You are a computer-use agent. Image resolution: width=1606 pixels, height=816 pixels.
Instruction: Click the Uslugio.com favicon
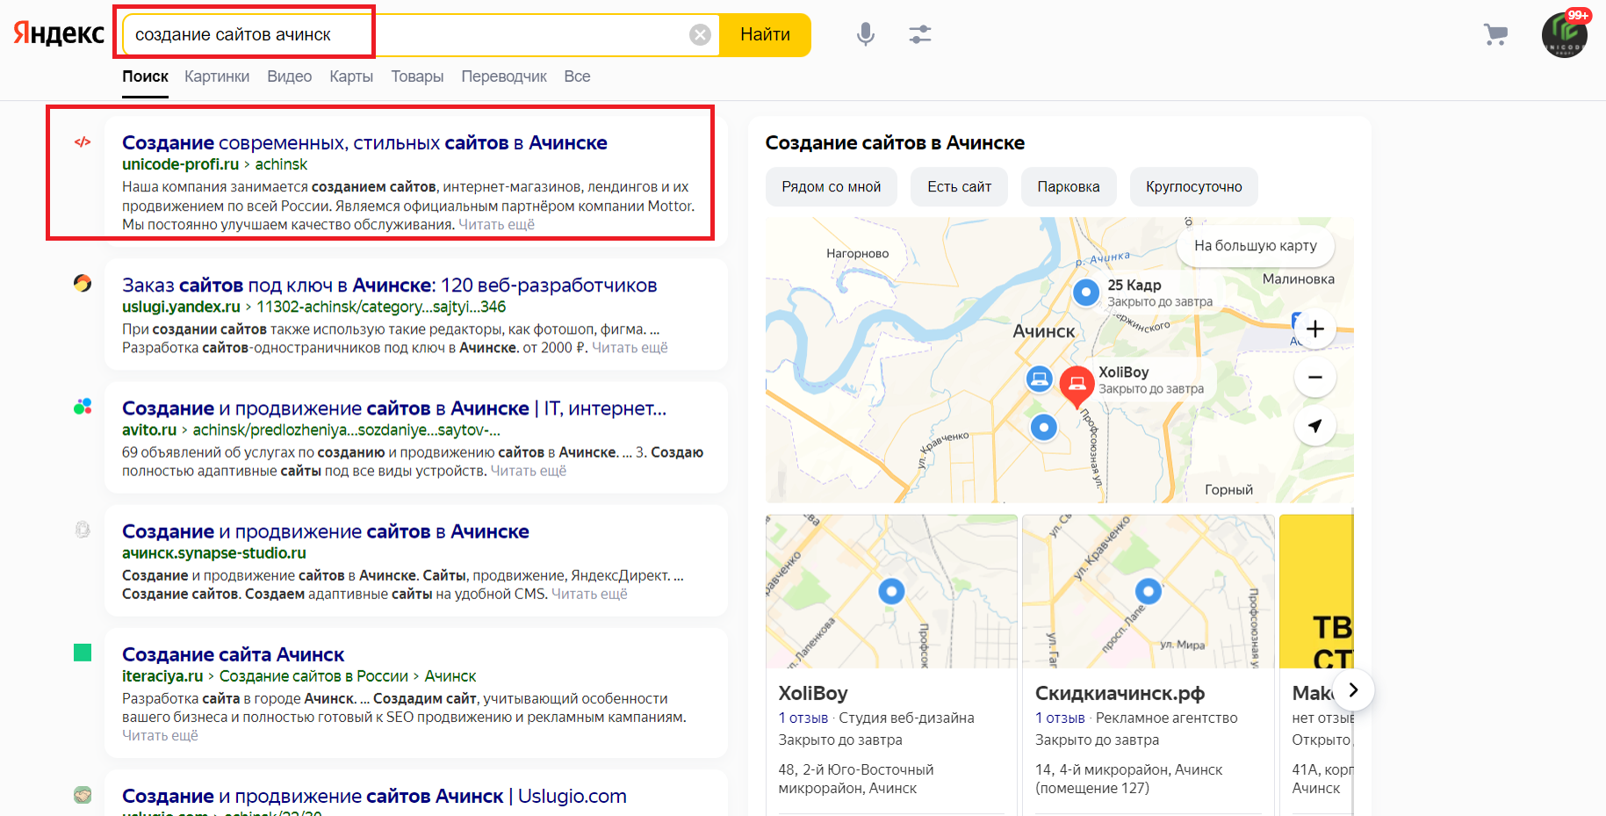83,795
